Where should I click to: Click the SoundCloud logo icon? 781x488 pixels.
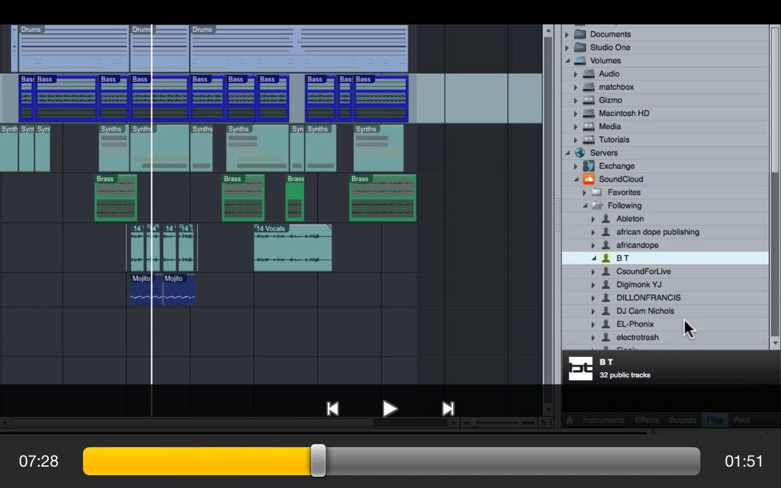click(589, 179)
